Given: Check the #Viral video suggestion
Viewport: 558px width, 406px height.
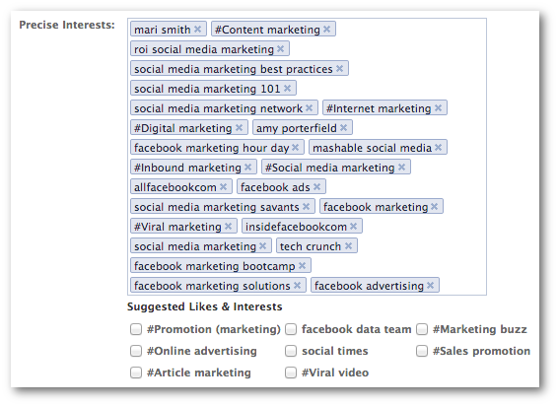Looking at the screenshot, I should point(291,372).
